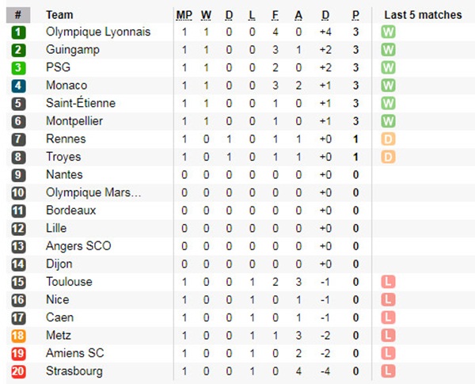Click the Team column header
Image resolution: width=475 pixels, height=384 pixels.
click(x=59, y=15)
